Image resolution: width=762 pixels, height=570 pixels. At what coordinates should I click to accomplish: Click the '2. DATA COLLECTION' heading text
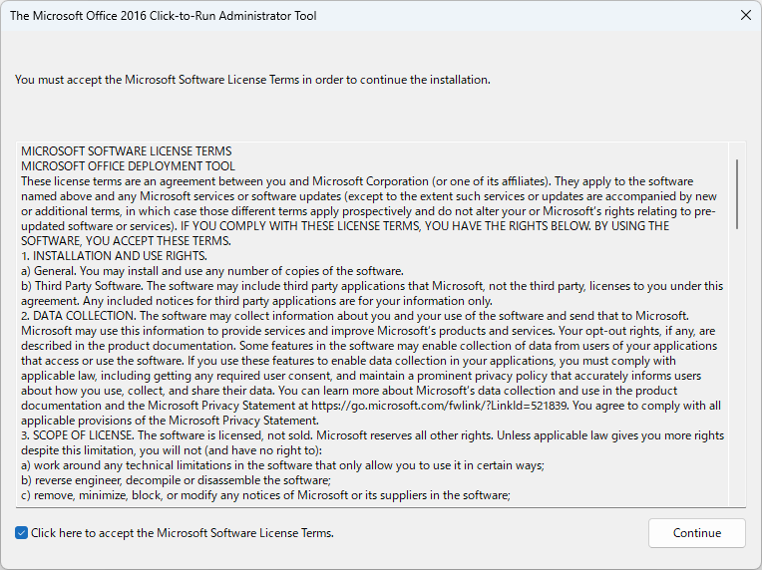click(79, 316)
